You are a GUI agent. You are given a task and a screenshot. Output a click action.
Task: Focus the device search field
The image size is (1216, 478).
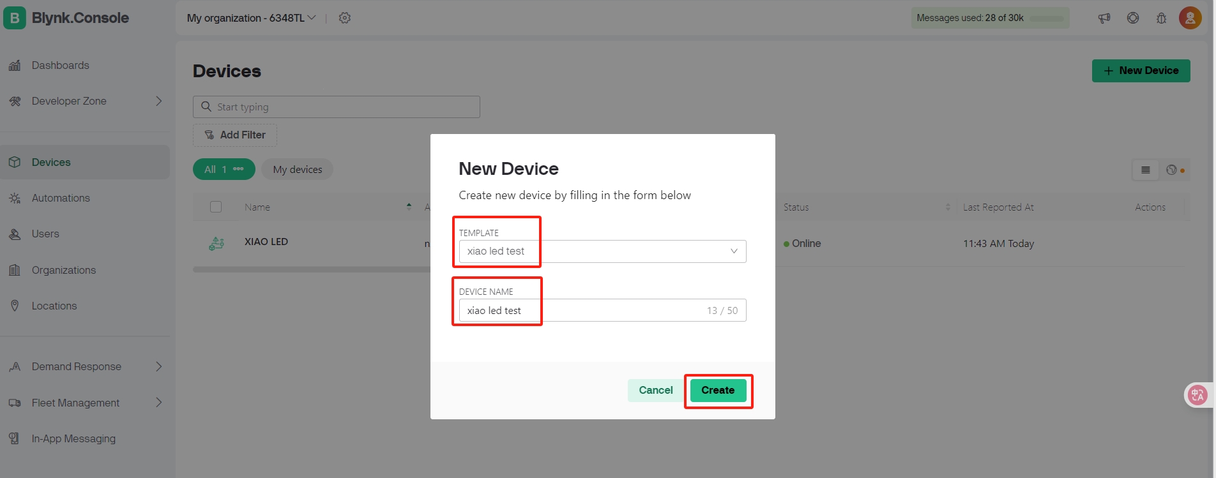coord(337,107)
